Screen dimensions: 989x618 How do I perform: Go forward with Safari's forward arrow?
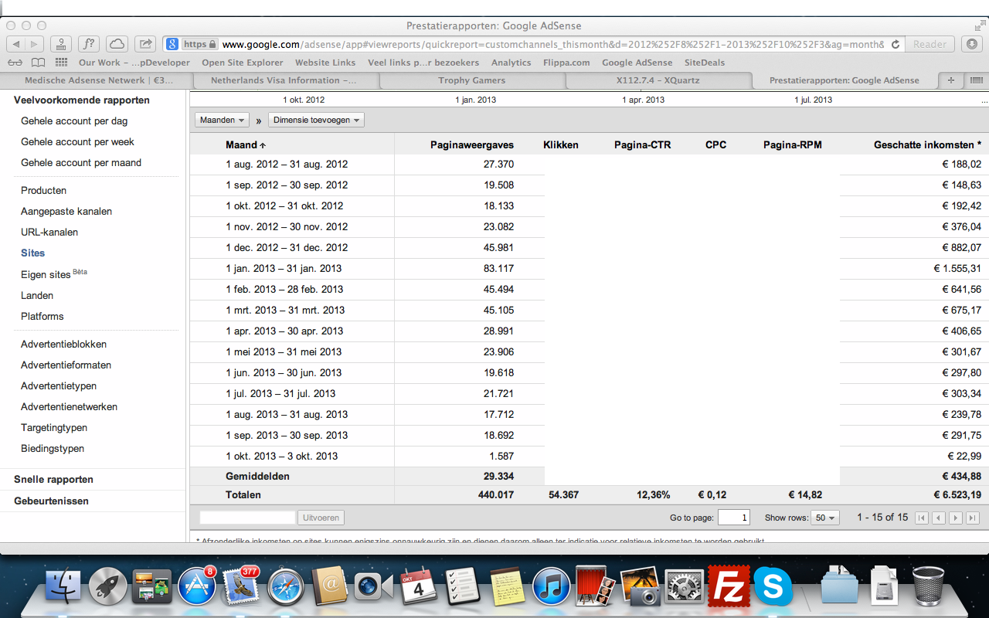(36, 44)
